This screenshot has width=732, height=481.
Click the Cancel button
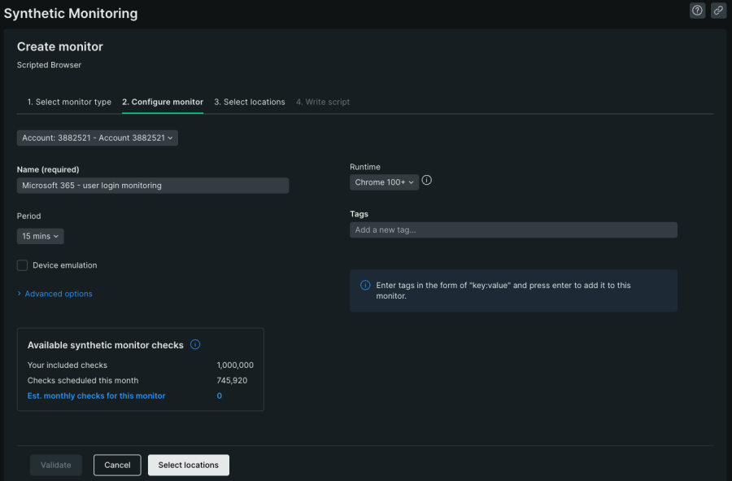[x=117, y=465]
